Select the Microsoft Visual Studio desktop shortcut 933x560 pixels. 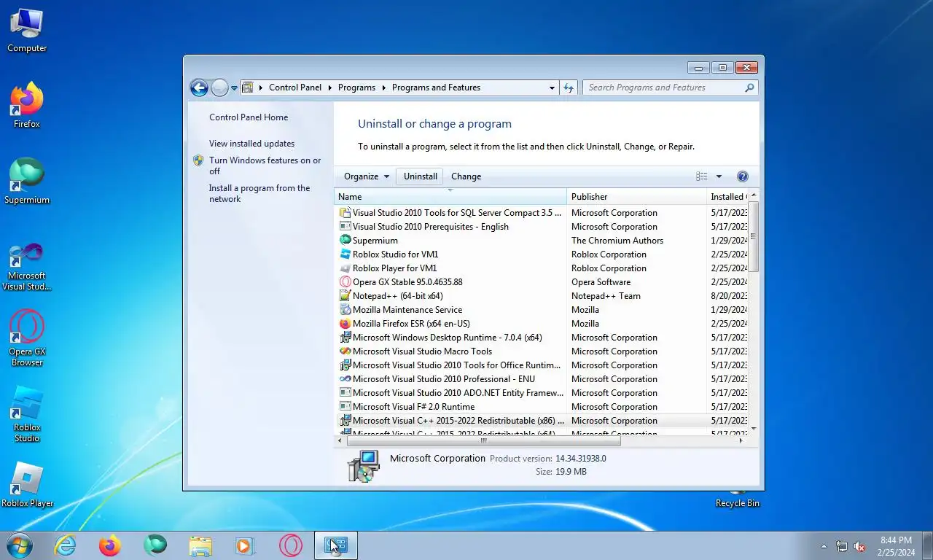tap(27, 267)
